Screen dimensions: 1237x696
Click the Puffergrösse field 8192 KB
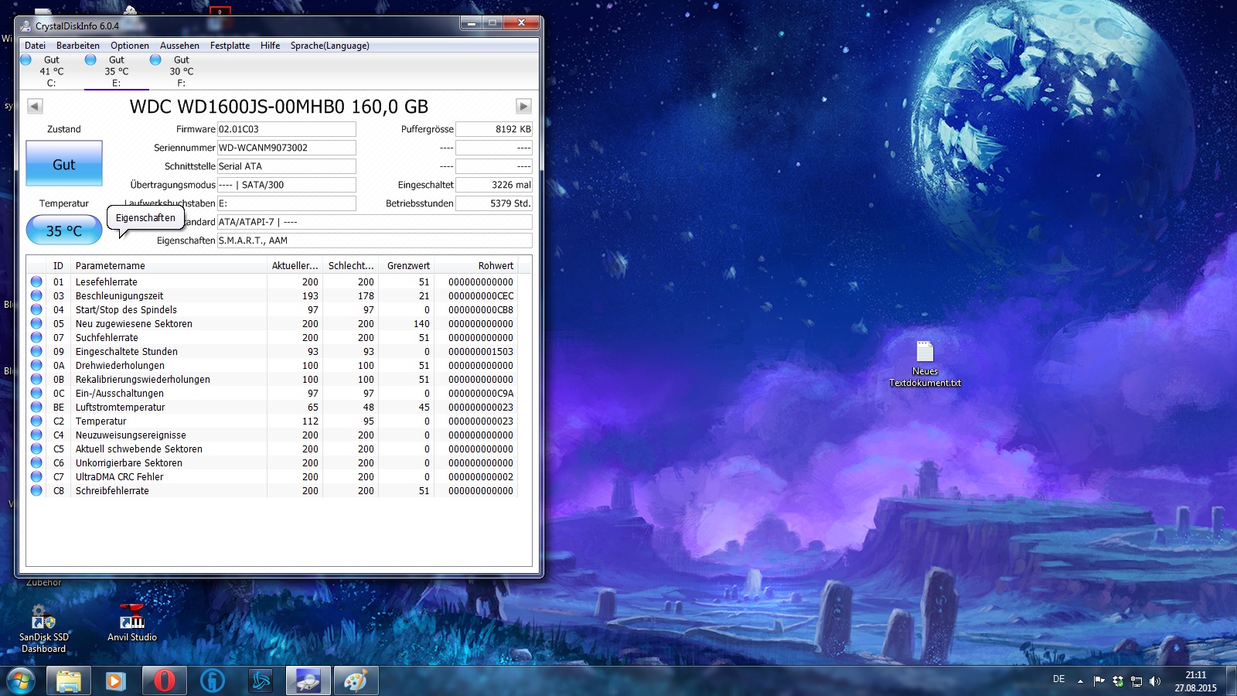494,129
